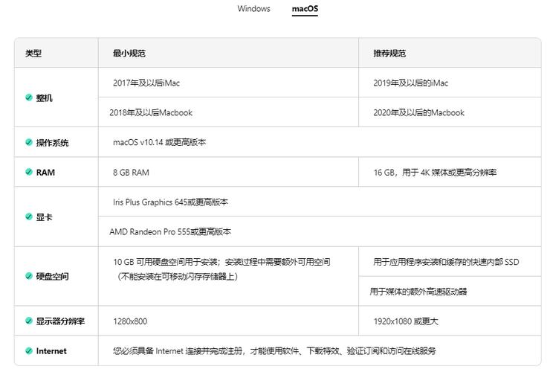Click the green check icon beside 操作系统
The height and width of the screenshot is (372, 550).
[x=29, y=142]
